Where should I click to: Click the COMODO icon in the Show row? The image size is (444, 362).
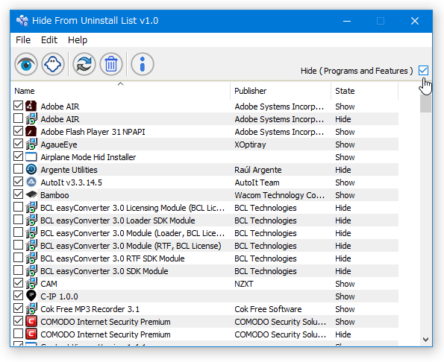click(31, 321)
